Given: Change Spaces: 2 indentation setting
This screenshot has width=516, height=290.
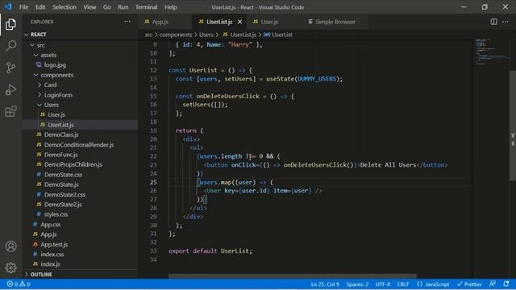Looking at the screenshot, I should pyautogui.click(x=357, y=284).
